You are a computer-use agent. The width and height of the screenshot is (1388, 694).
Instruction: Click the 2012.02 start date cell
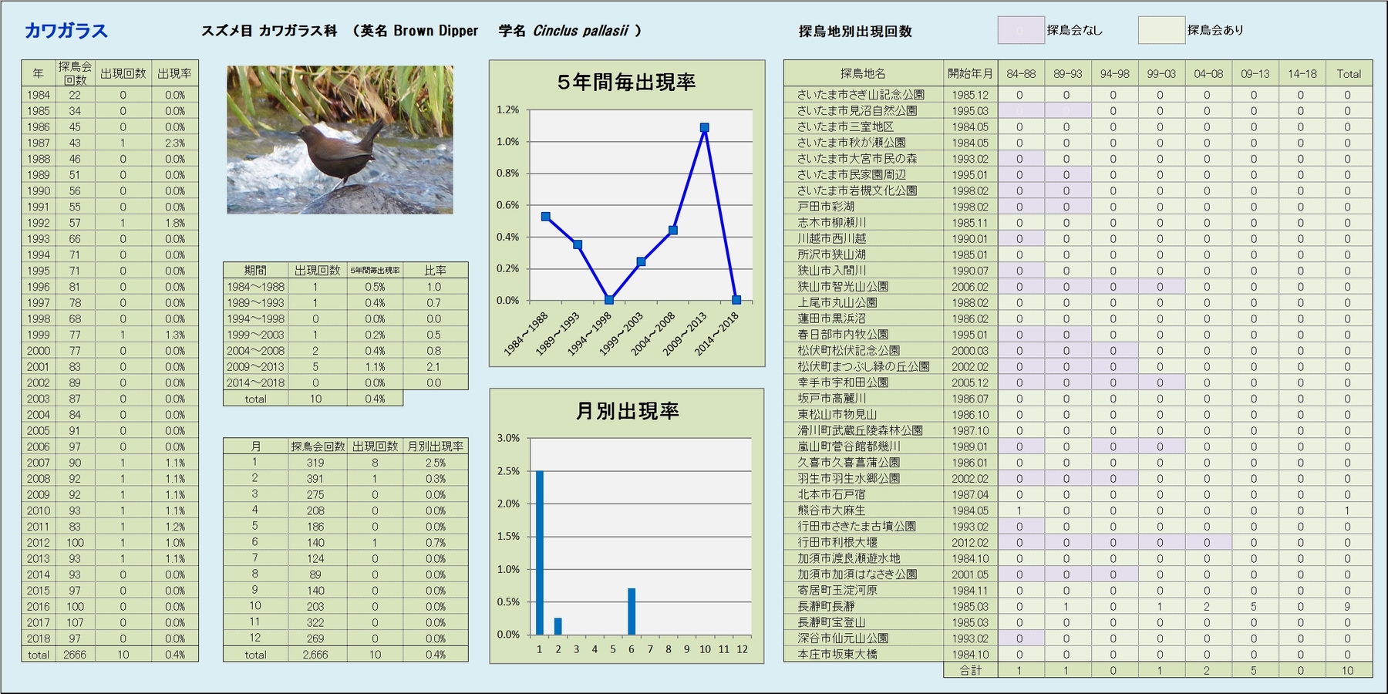[x=970, y=543]
